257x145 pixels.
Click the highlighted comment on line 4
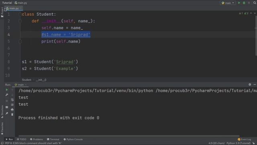[66, 35]
